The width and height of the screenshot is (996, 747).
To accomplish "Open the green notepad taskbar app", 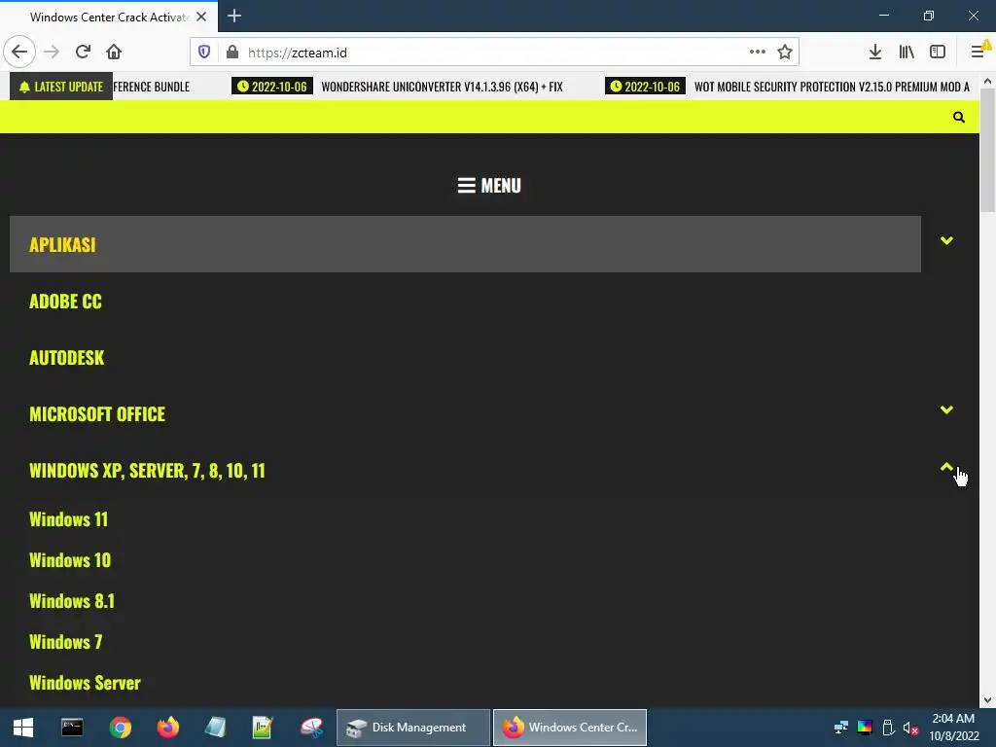I will coord(263,728).
